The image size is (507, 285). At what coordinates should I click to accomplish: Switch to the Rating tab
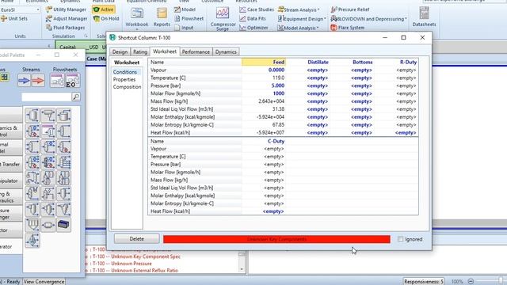tap(140, 51)
